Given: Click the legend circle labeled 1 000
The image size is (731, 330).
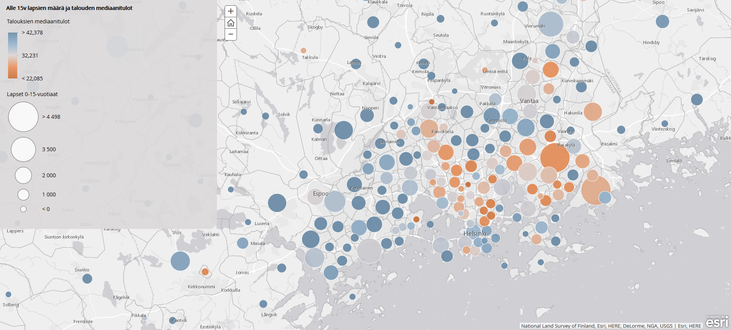Looking at the screenshot, I should click(x=23, y=194).
